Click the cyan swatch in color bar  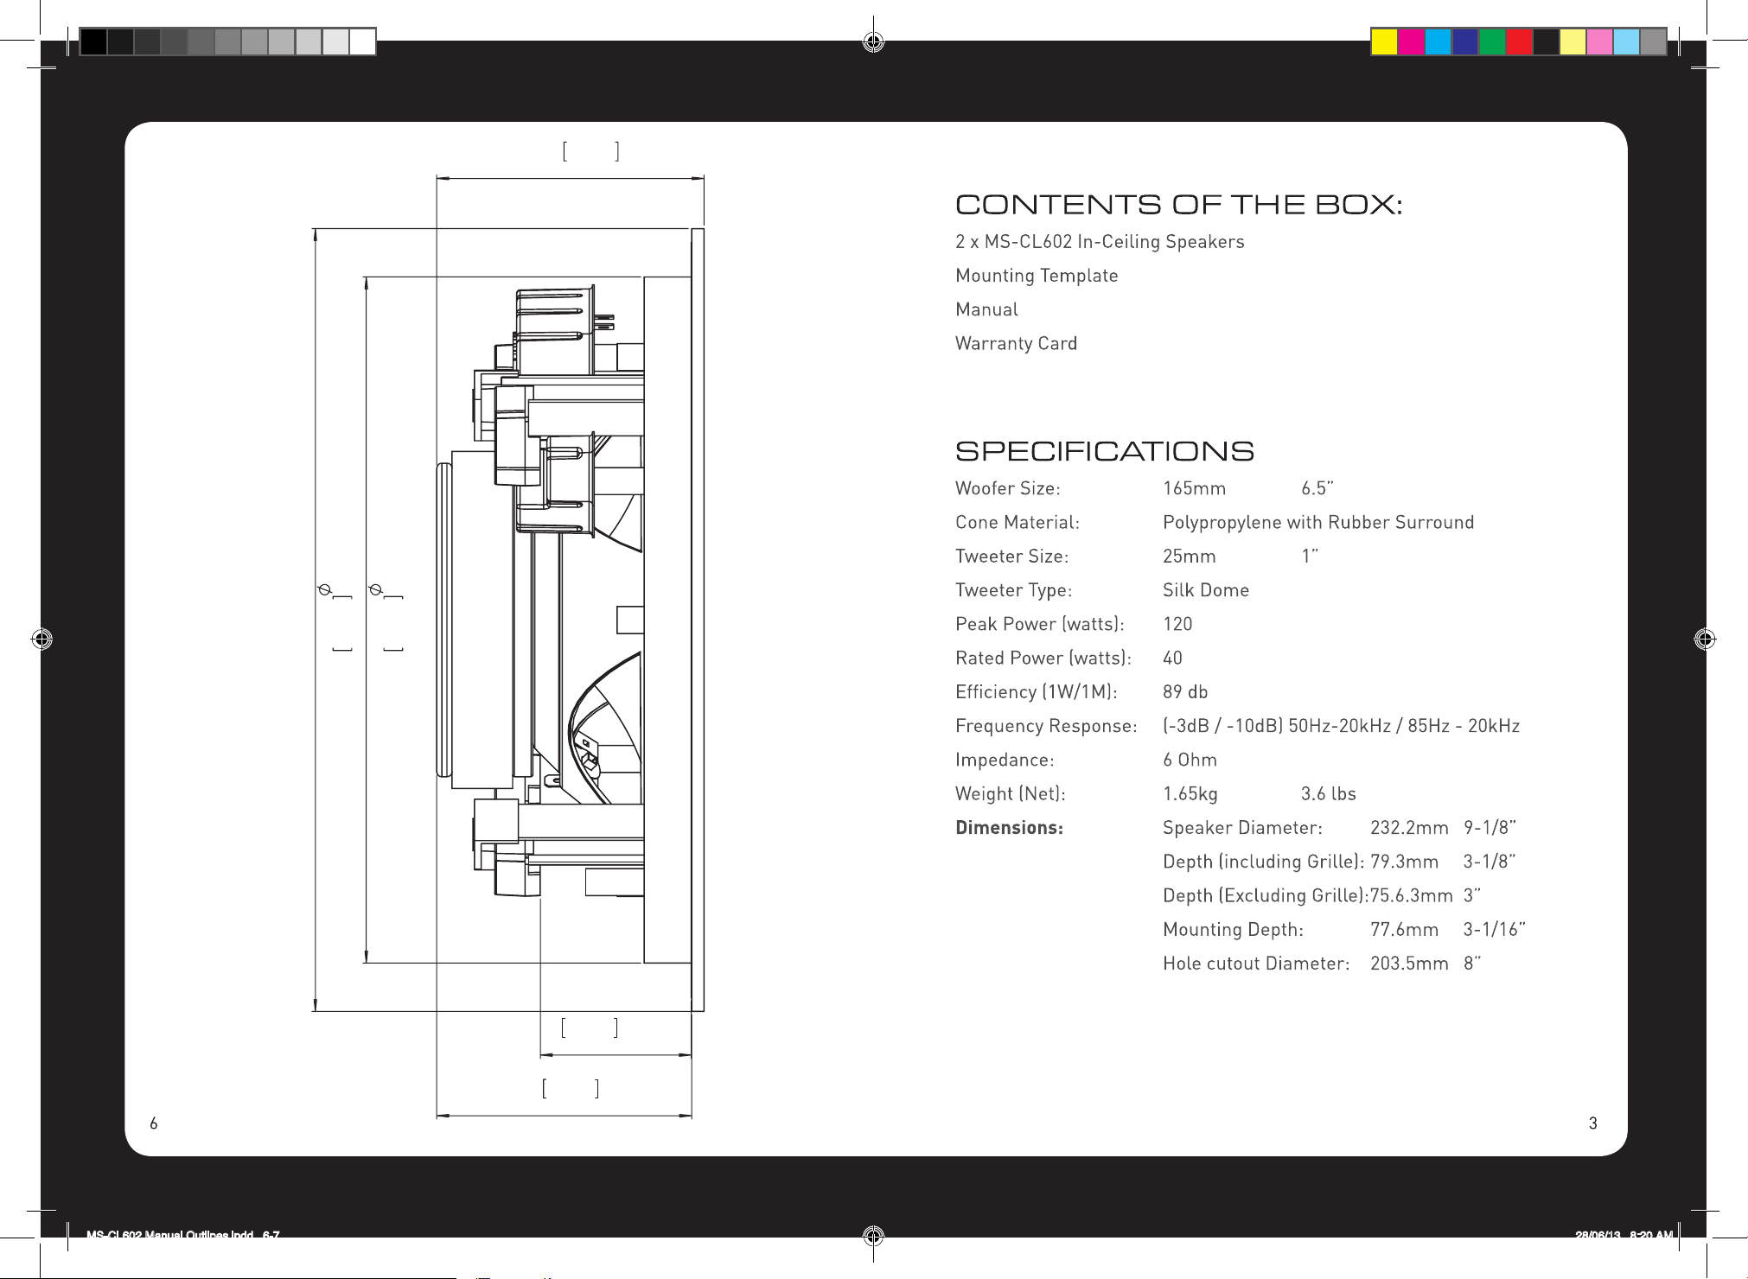(x=1439, y=41)
